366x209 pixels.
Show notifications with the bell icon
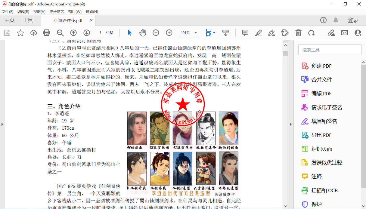(336, 20)
